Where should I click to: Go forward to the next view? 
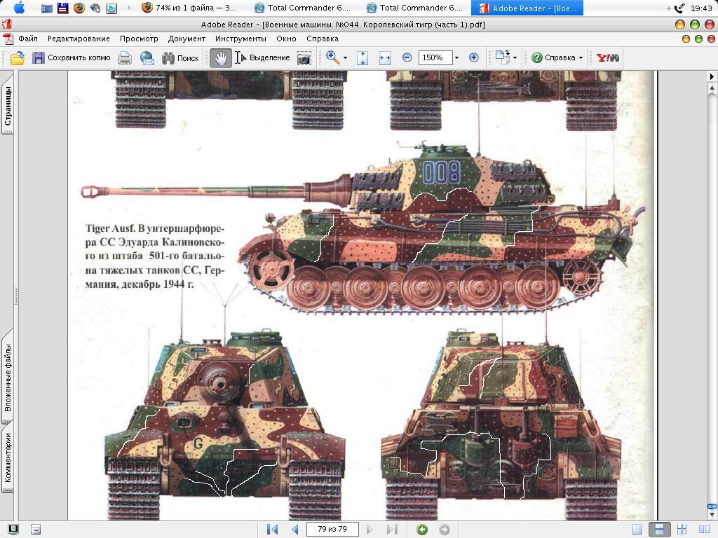[444, 530]
